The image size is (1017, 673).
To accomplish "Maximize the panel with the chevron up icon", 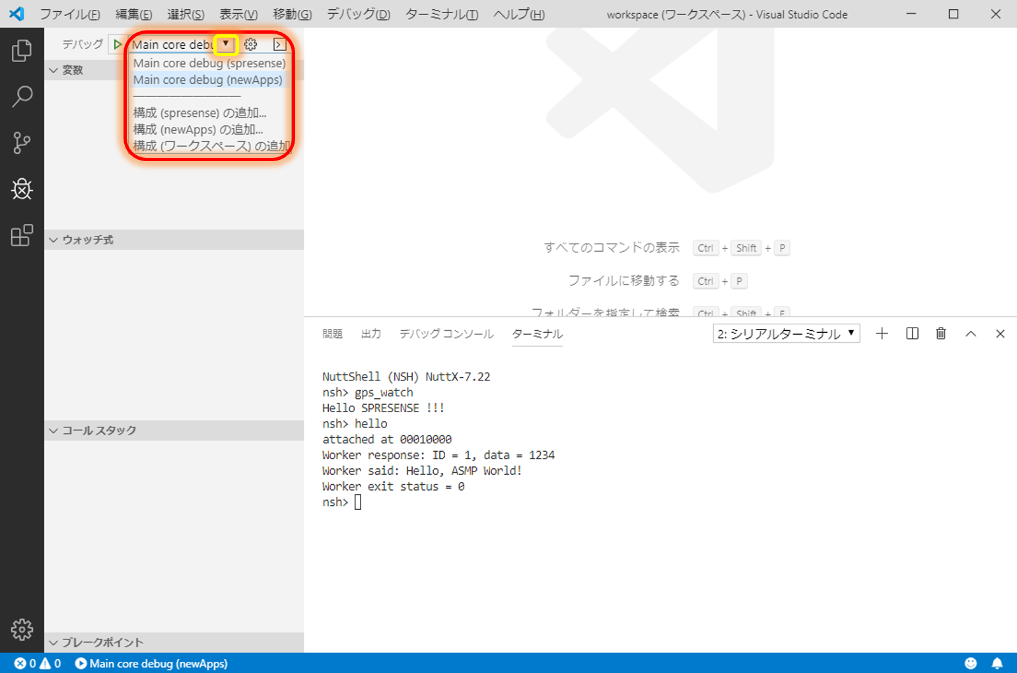I will tap(971, 334).
